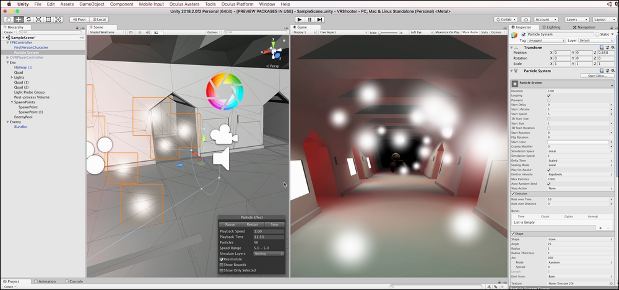This screenshot has height=290, width=619.
Task: Click Open Editor button
Action: 598,76
